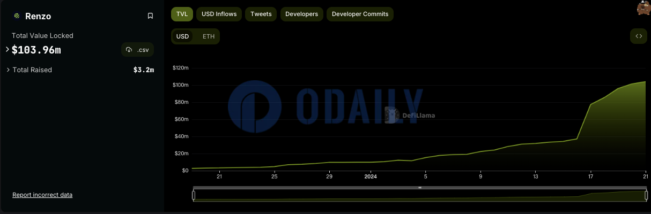Toggle the USD Inflows metric

pos(219,14)
